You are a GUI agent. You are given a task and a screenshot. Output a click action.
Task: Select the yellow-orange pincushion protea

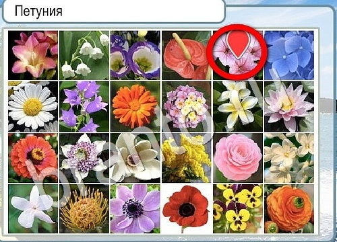click(84, 209)
